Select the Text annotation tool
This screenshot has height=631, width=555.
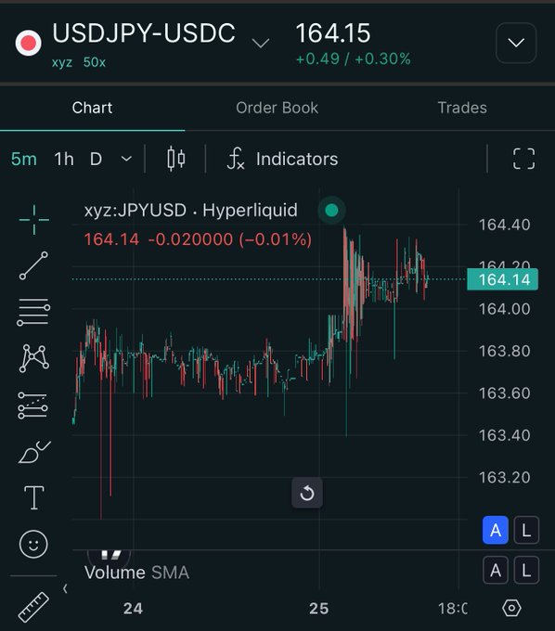click(34, 497)
